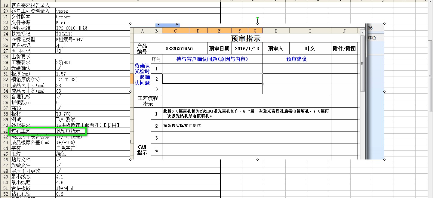Select row 29 header in main sheet

click(x=5, y=62)
